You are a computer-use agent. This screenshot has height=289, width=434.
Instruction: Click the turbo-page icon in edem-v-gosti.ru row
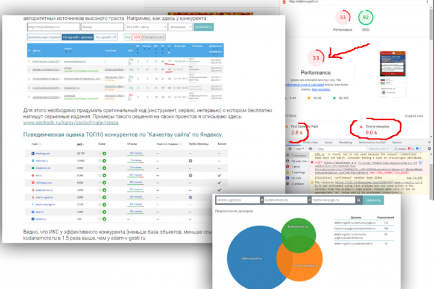pyautogui.click(x=190, y=197)
